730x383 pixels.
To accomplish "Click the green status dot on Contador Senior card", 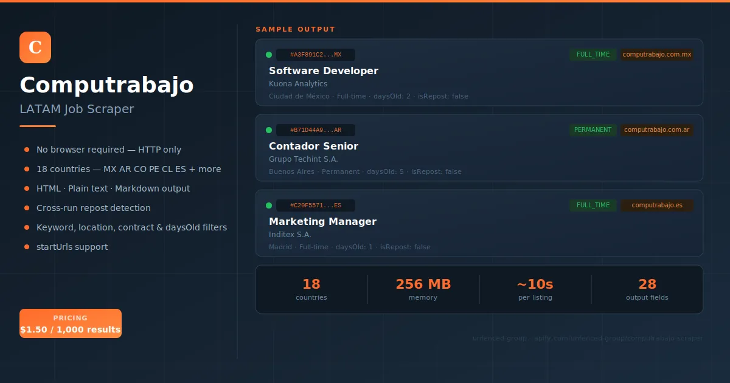I will tap(269, 130).
